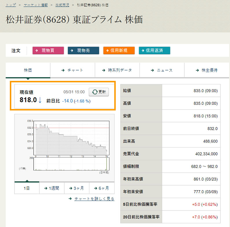Click the 現物売 order button
Image resolution: width=230 pixels, height=227 pixels.
click(83, 50)
